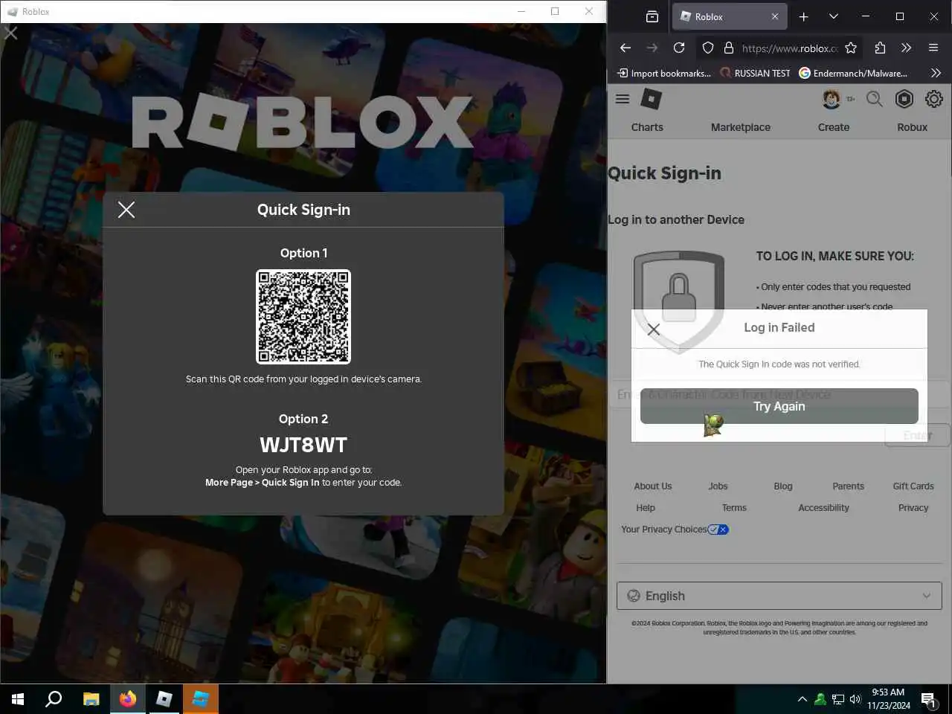Go to the Marketplace tab
952x714 pixels.
(741, 127)
